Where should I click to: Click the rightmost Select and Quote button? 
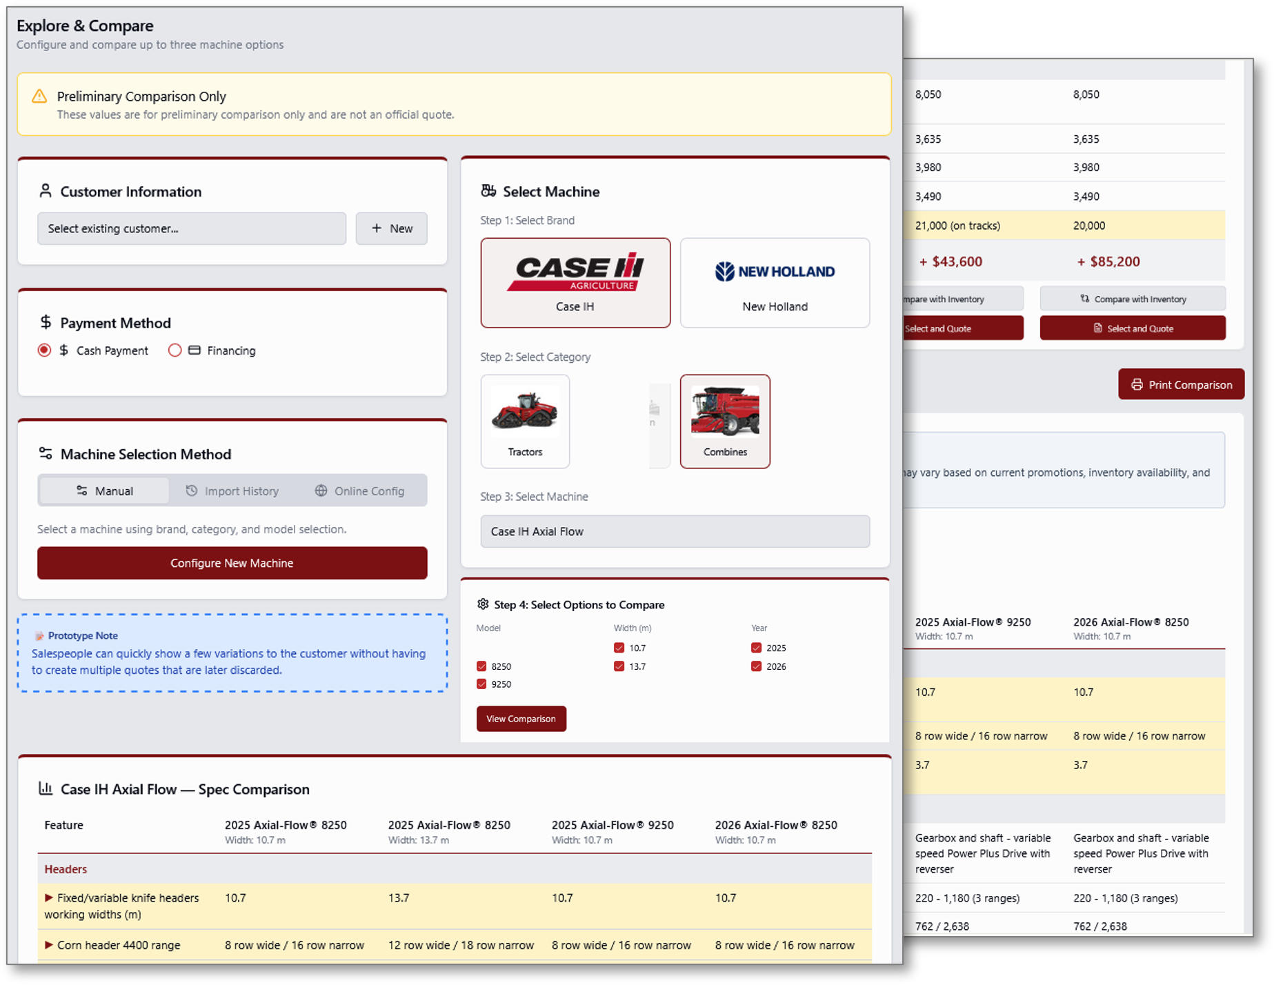[x=1133, y=328]
